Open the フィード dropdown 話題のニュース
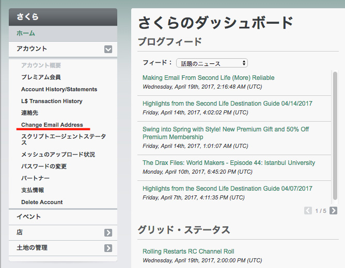Screen dimensions: 345x268 (212, 63)
